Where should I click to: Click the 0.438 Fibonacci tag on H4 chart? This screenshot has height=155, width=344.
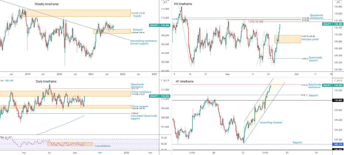tap(174, 19)
